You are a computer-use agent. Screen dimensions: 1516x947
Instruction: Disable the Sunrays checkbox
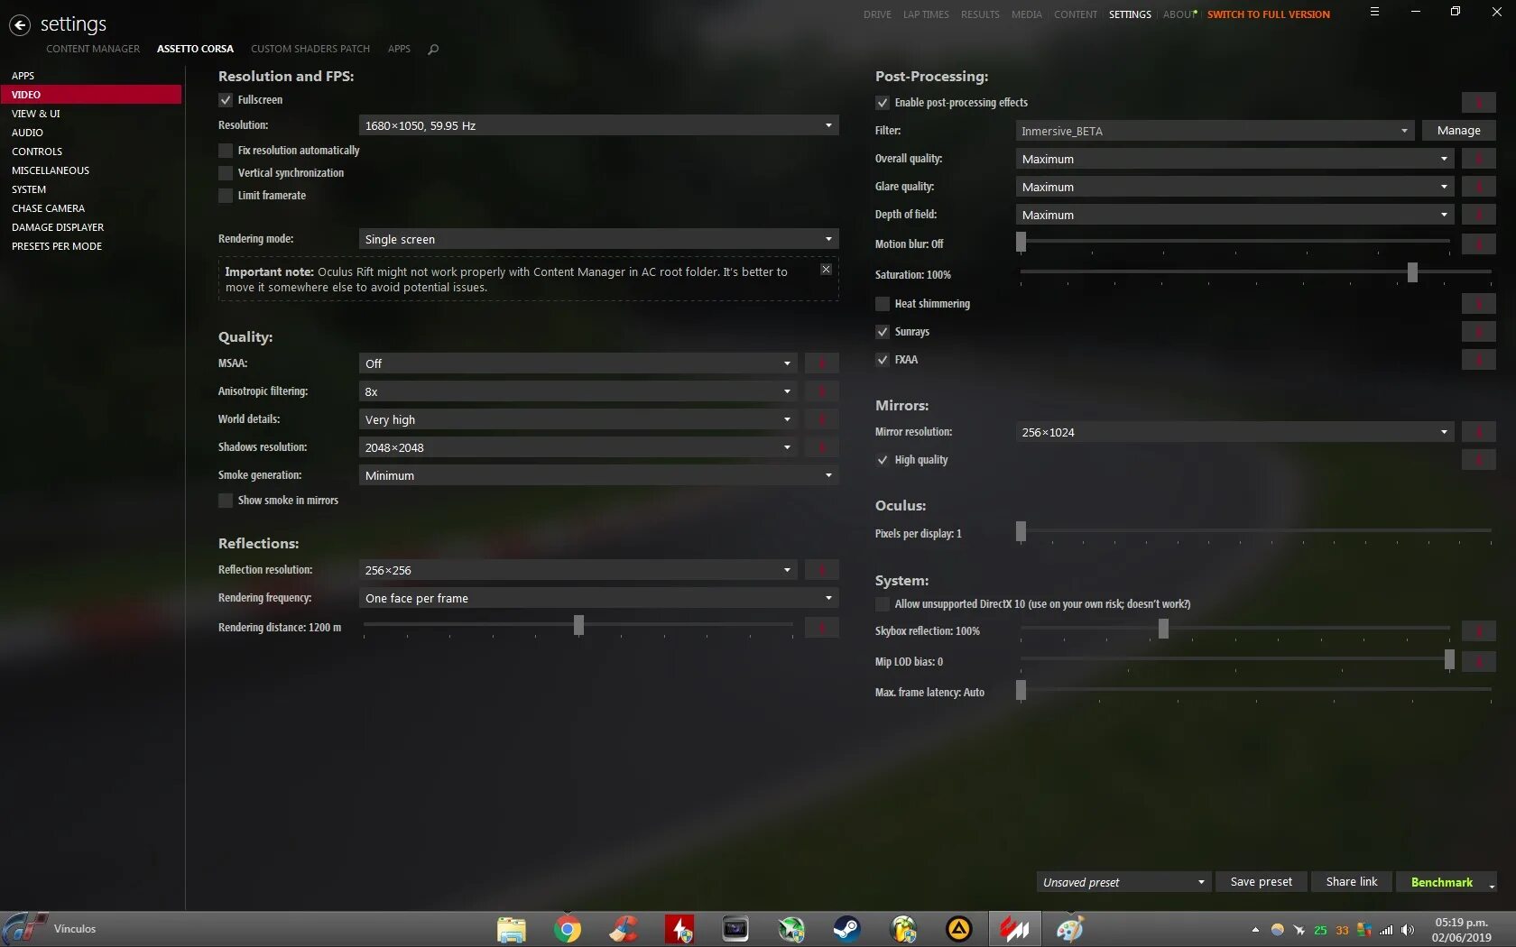tap(883, 332)
